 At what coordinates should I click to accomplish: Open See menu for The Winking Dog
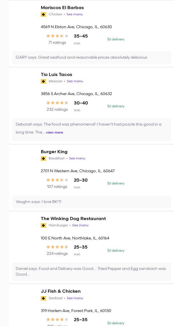click(80, 225)
